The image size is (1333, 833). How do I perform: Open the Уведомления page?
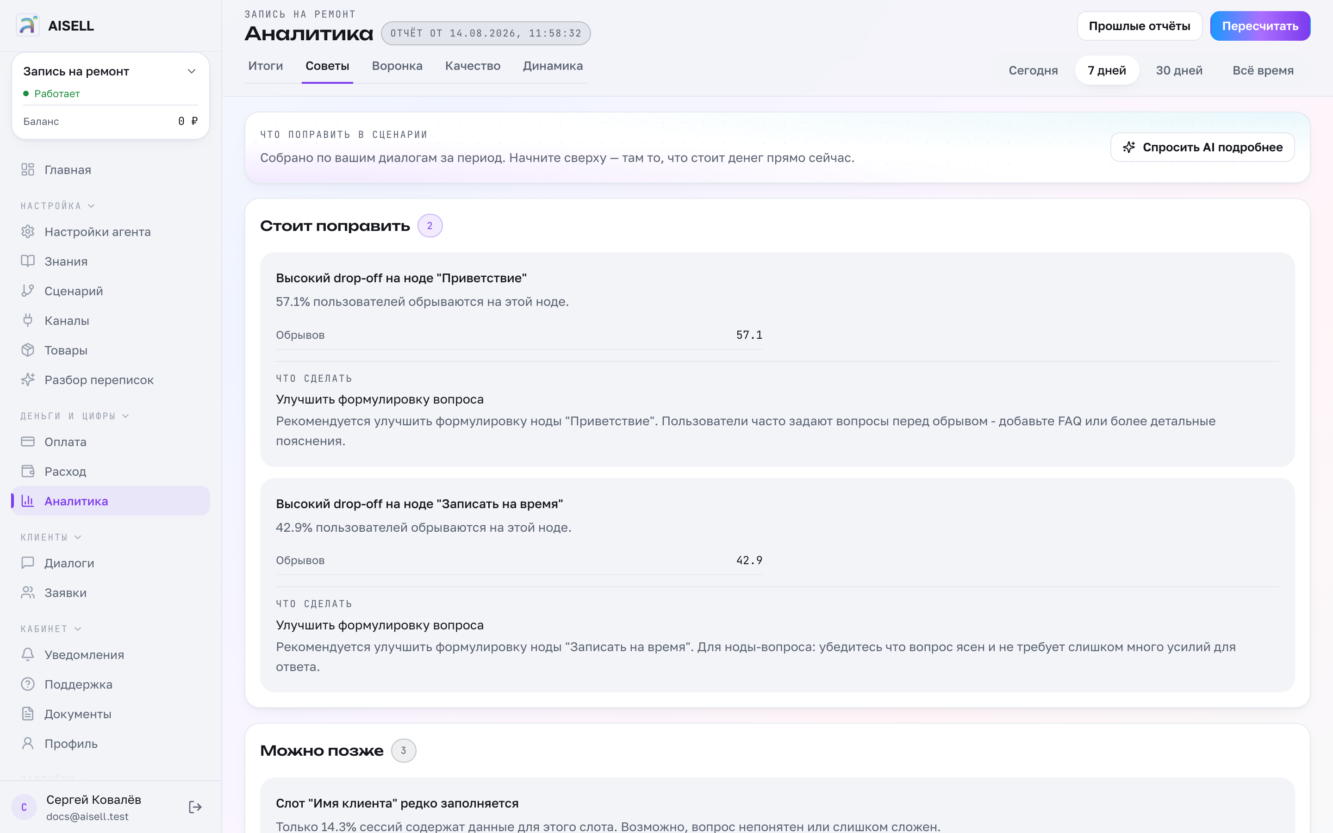click(x=110, y=654)
